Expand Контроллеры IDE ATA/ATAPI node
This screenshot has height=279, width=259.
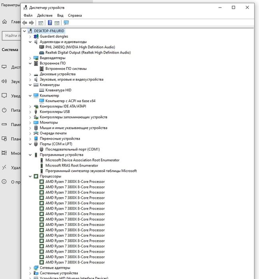point(30,107)
